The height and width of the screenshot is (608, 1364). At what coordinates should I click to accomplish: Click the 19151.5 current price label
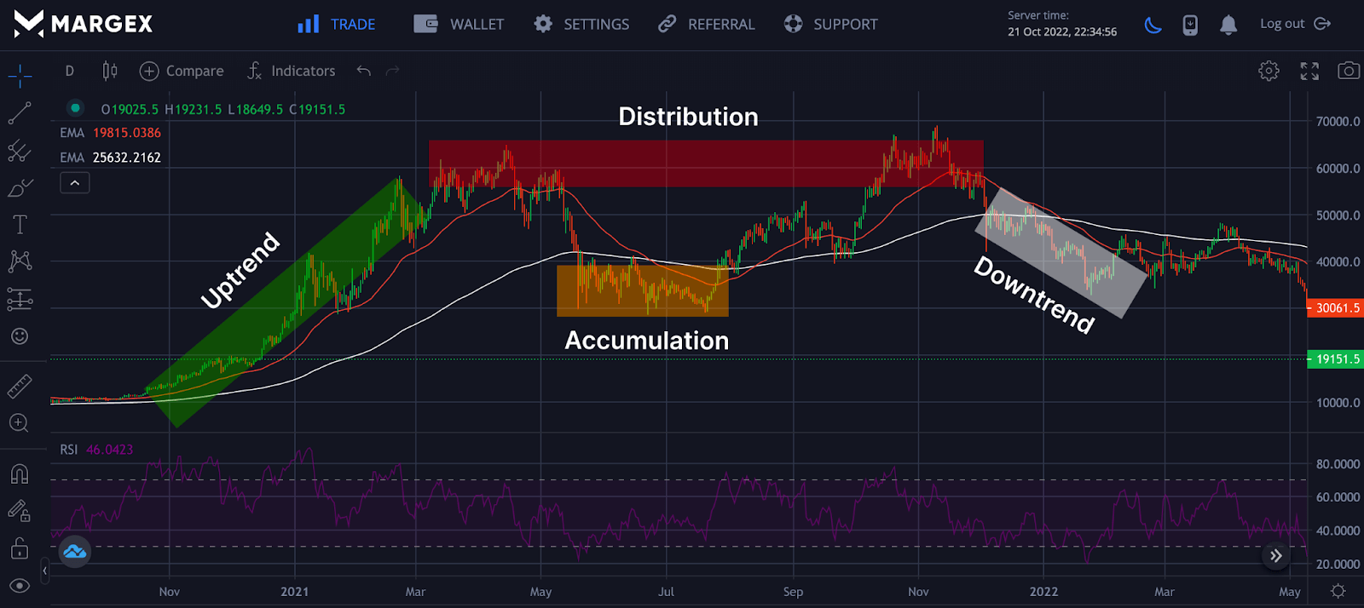[1336, 359]
